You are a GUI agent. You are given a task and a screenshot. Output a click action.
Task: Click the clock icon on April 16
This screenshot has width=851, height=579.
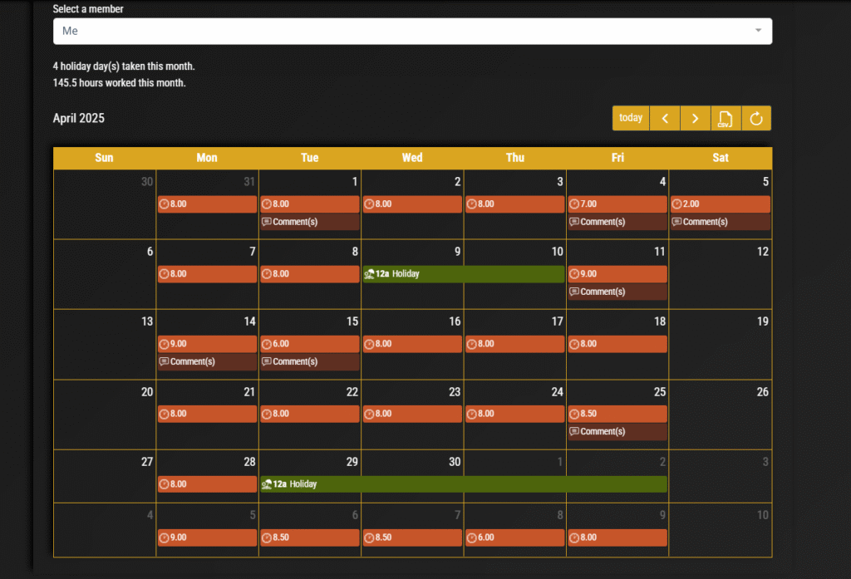pyautogui.click(x=369, y=343)
